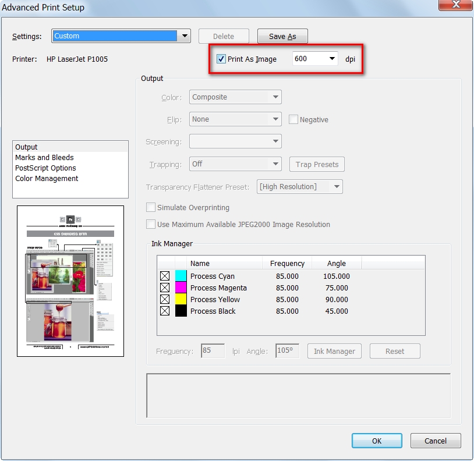The height and width of the screenshot is (461, 474).
Task: Enable Simulate Overprinting checkbox
Action: pyautogui.click(x=151, y=207)
